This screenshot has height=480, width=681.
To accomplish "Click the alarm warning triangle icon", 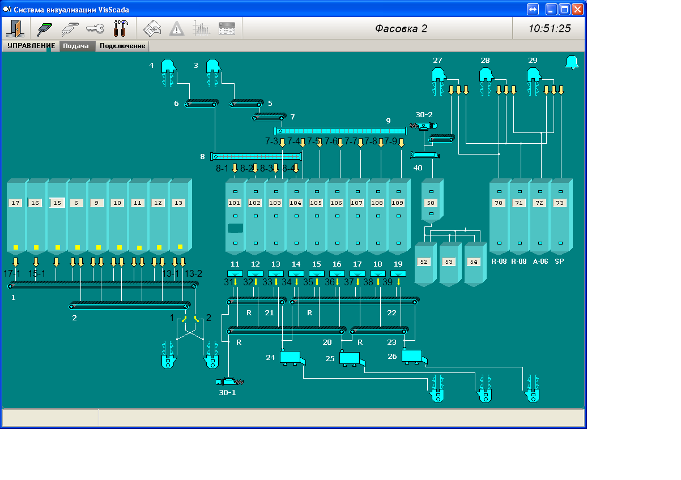I will (177, 28).
